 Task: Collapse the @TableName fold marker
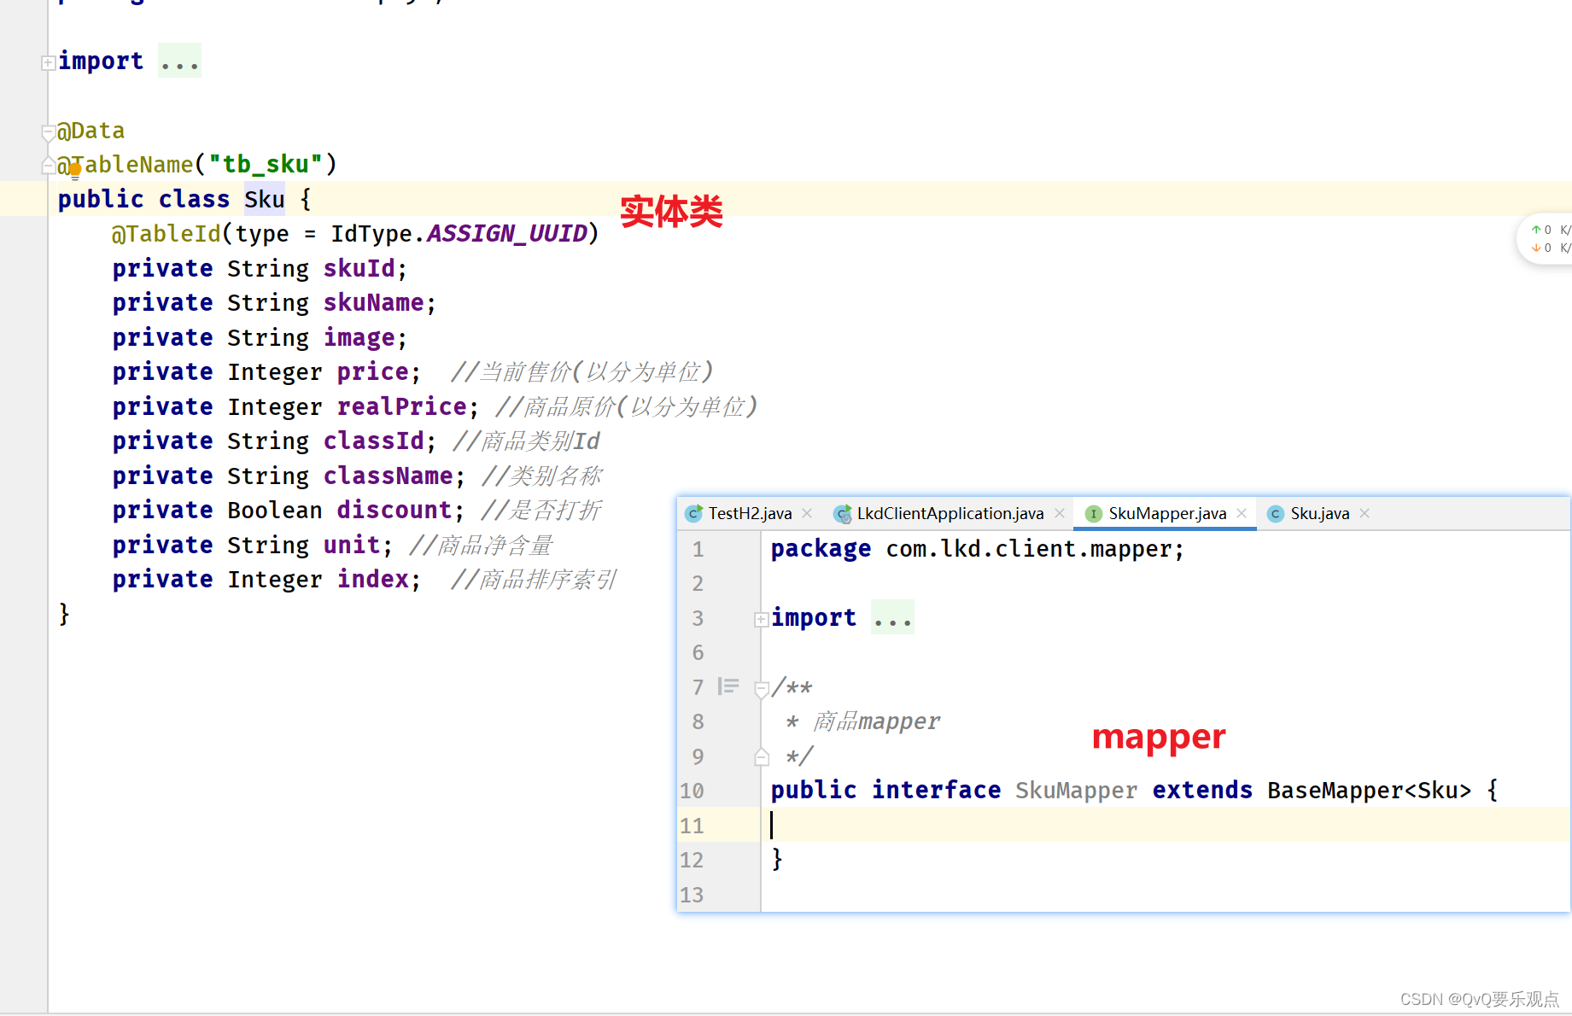pos(49,166)
